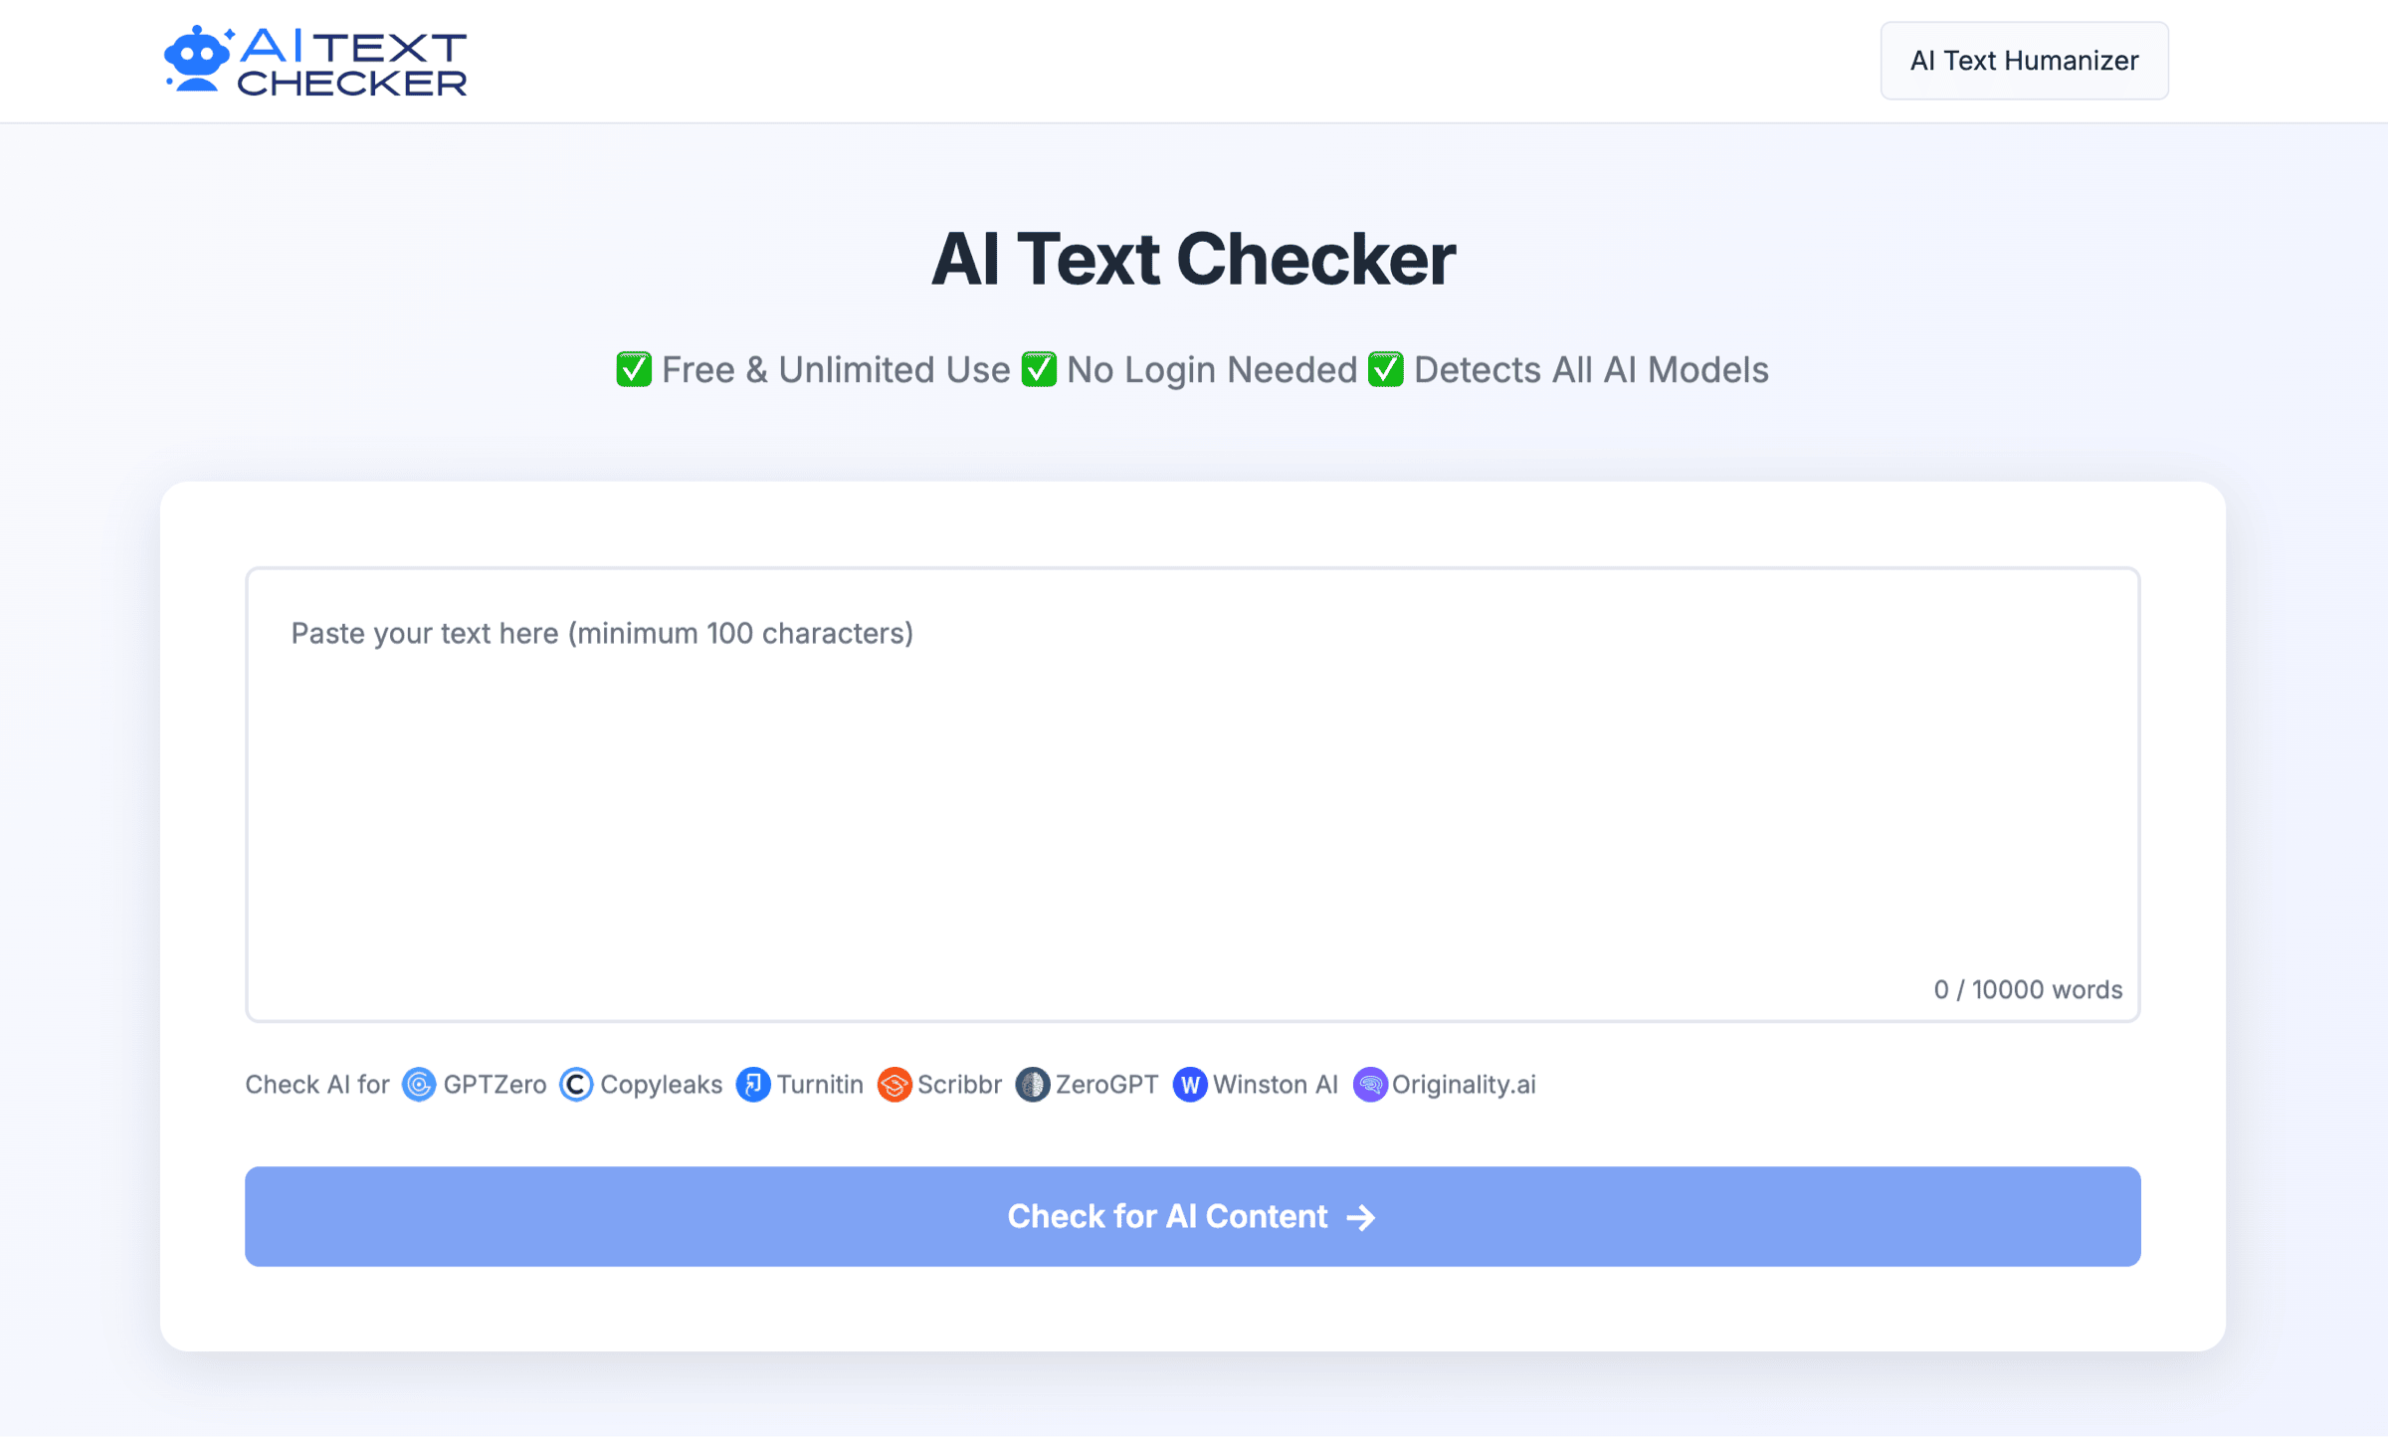Viewport: 2388px width, 1441px height.
Task: Click inside the text paste area
Action: (x=1193, y=786)
